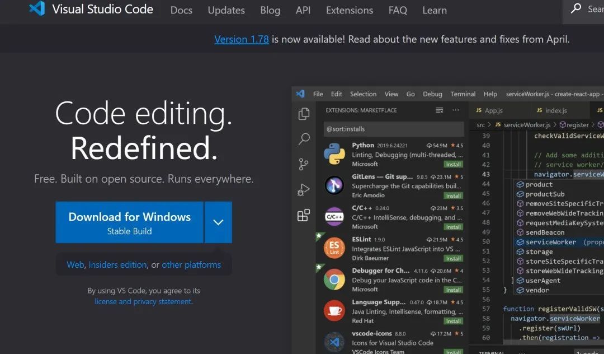The height and width of the screenshot is (354, 604).
Task: Open the Docs navigation item
Action: click(x=181, y=10)
